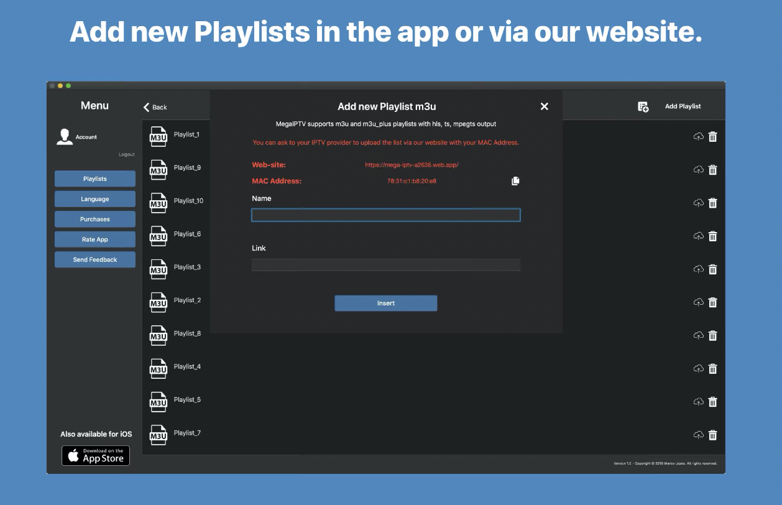Image resolution: width=782 pixels, height=505 pixels.
Task: Copy the MAC address using the copy icon
Action: [x=515, y=181]
